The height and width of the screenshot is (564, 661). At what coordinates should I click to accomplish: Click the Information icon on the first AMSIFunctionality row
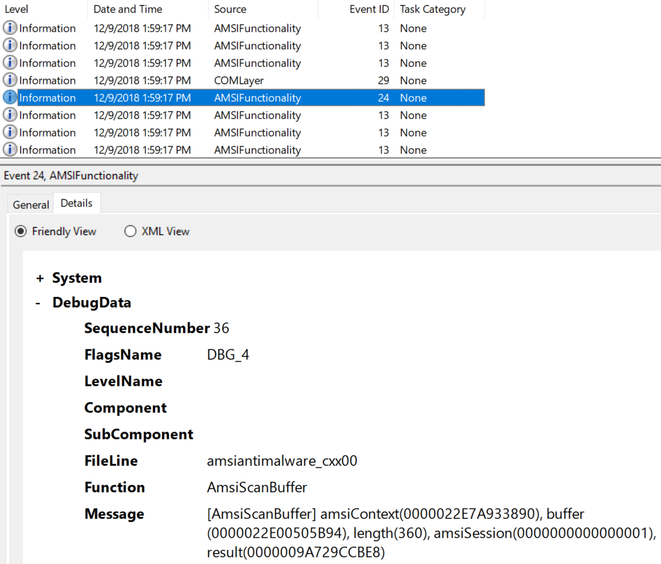coord(9,28)
